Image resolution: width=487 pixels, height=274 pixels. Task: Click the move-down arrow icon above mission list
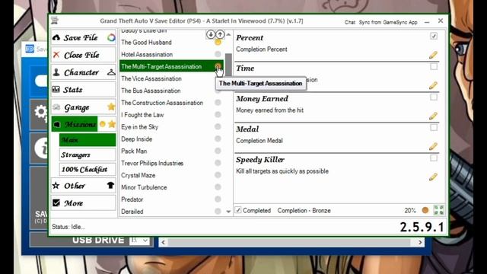[211, 34]
